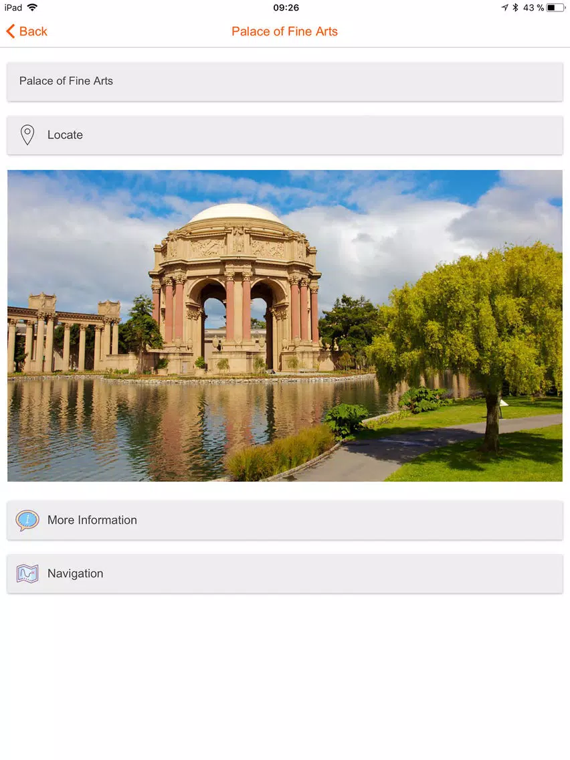Tap the info speech bubble icon
This screenshot has width=570, height=760.
click(x=27, y=520)
